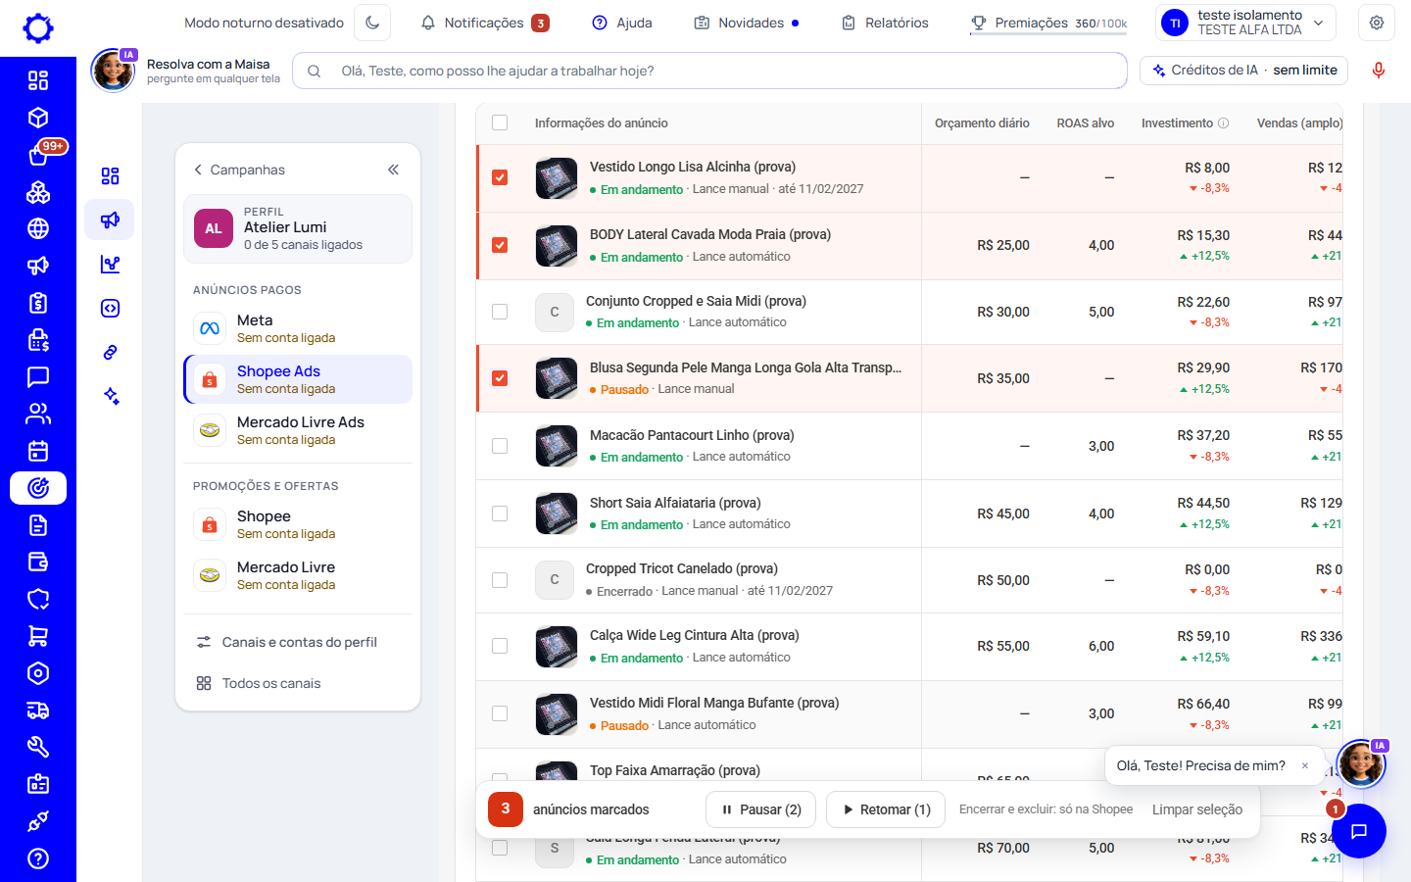
Task: Click Pausar (2) button
Action: point(760,809)
